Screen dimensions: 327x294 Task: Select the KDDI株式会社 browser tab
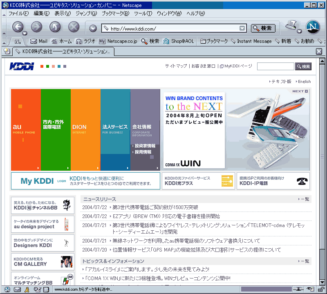[63, 51]
